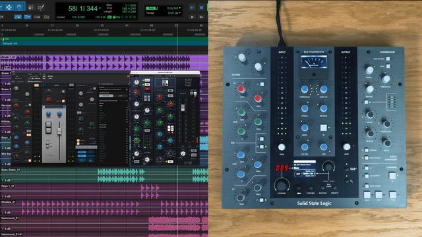Click the UC1 Bus Compressor Mix knob

tap(324, 147)
